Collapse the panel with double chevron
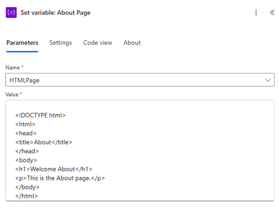 pos(272,12)
